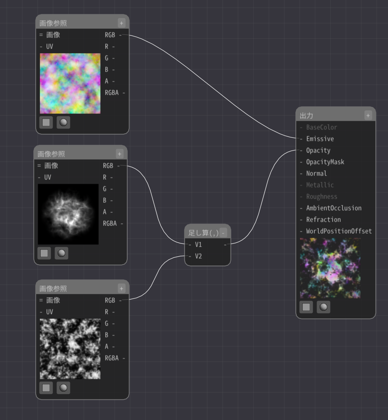
Task: Click the UV input of black-and-white noise node
Action: pyautogui.click(x=47, y=311)
